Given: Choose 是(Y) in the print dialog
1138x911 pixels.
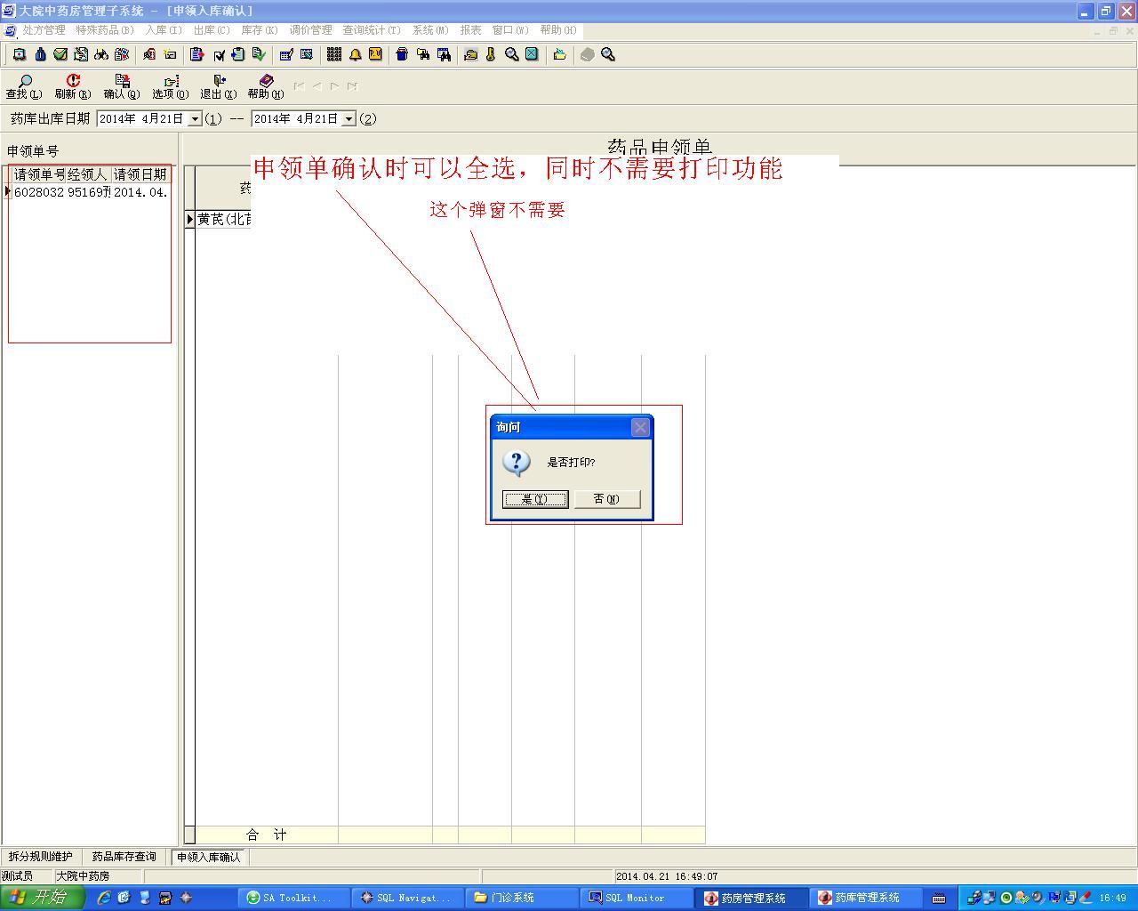Looking at the screenshot, I should 535,499.
